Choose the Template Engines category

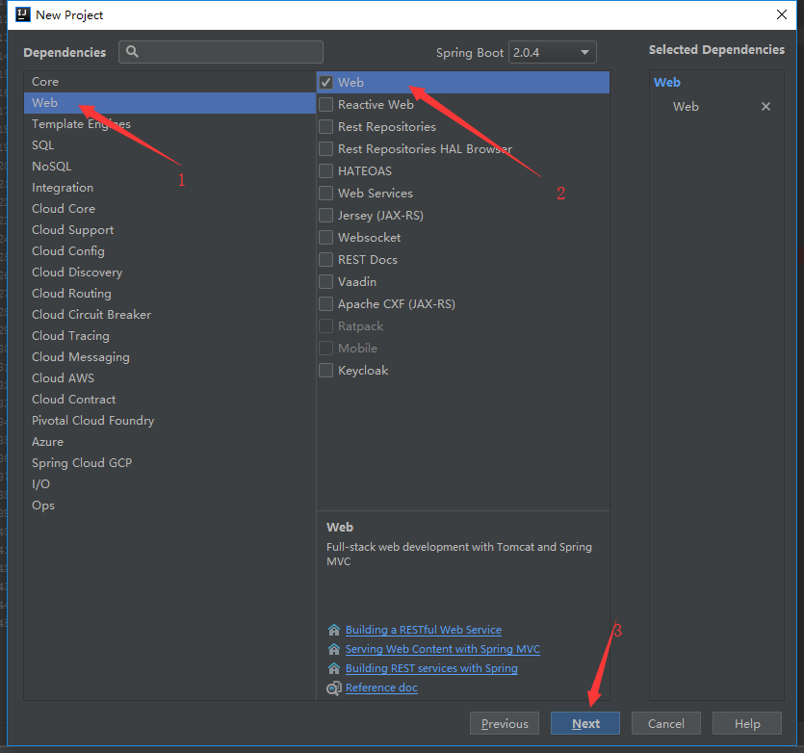coord(169,124)
